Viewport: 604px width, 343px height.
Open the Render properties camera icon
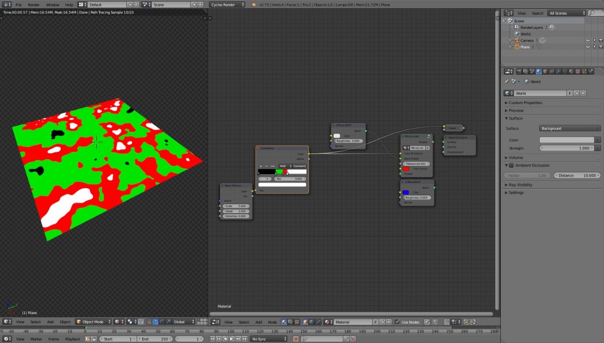519,71
